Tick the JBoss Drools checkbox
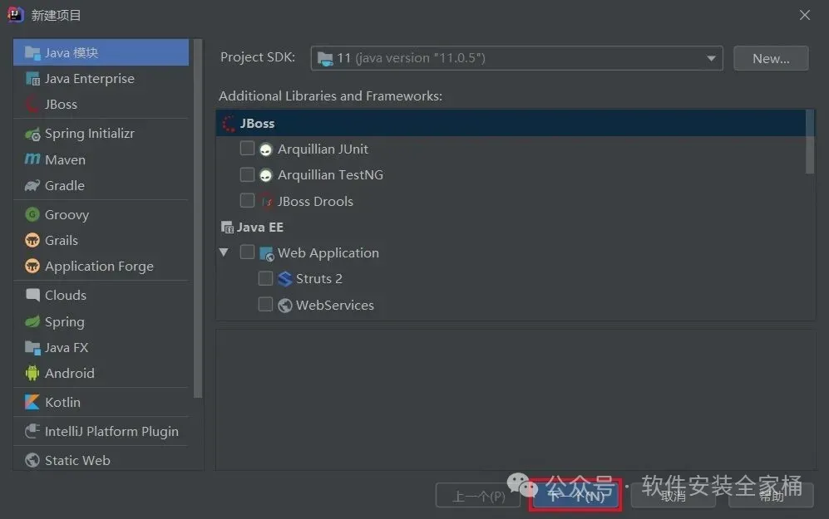829x519 pixels. (247, 200)
